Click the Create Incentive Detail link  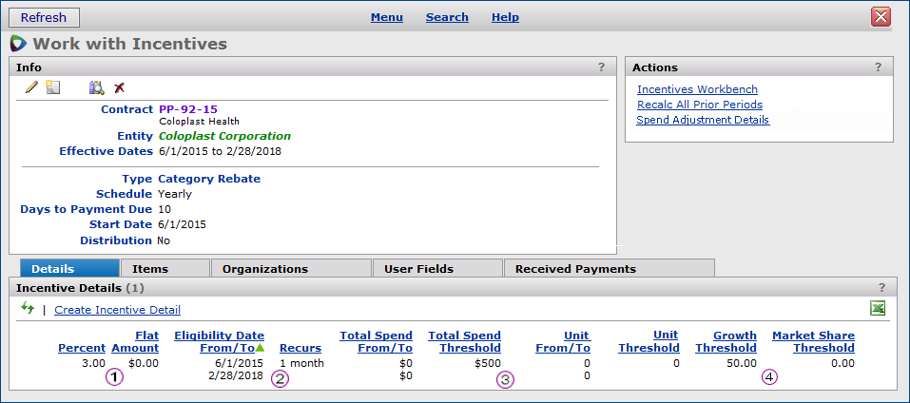click(x=117, y=310)
